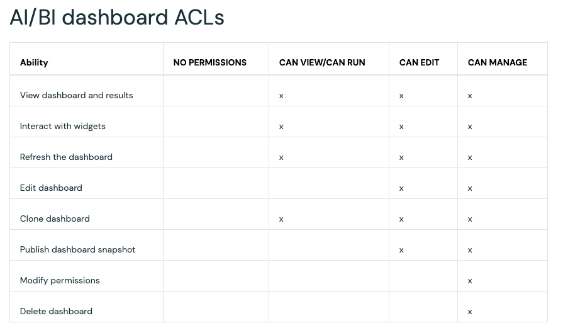
Task: Click the CAN VIEW/CAN RUN x for Interact with widgets
Action: coord(281,127)
